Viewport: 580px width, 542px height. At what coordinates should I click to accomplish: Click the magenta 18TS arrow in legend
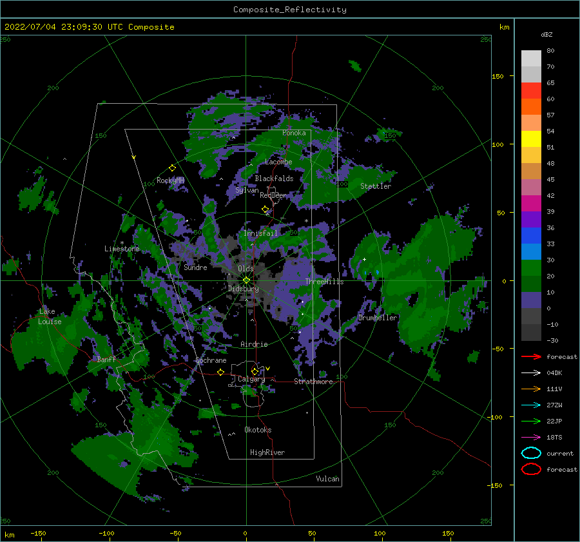pyautogui.click(x=531, y=438)
